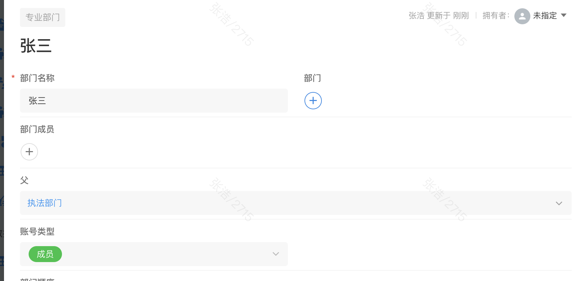Click the owner avatar icon

522,16
